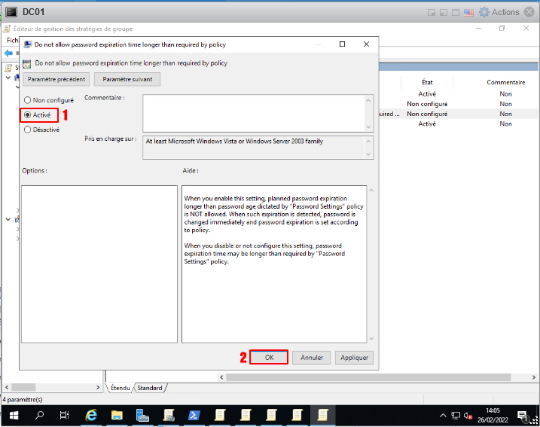
Task: Select the 'Activé' radio option
Action: tap(28, 115)
